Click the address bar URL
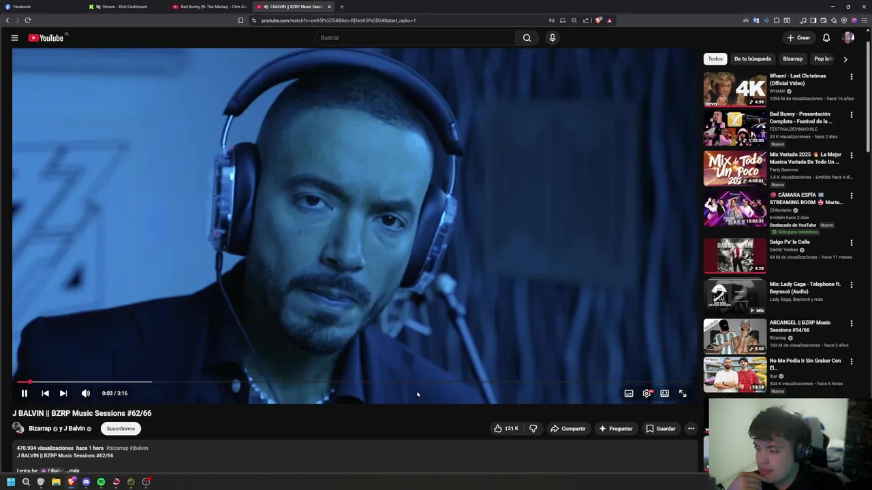Viewport: 872px width, 490px height. pos(339,20)
